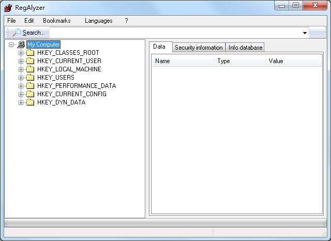This screenshot has height=241, width=331.
Task: Click the HKEY_USERS folder icon
Action: (30, 77)
